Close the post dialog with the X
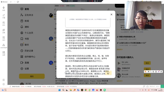 point(111,15)
